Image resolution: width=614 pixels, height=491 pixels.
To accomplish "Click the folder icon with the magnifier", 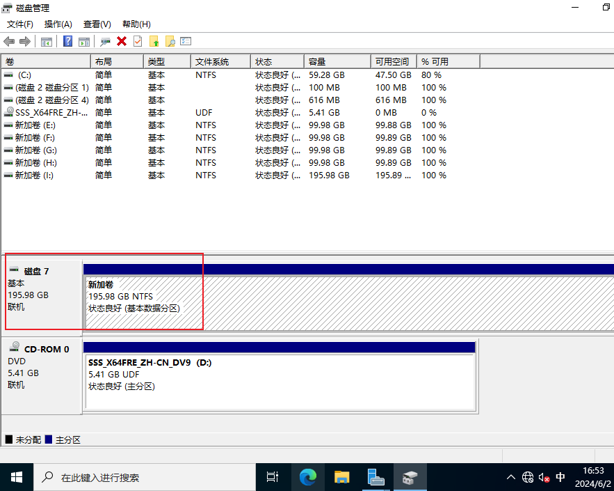I will coord(170,42).
